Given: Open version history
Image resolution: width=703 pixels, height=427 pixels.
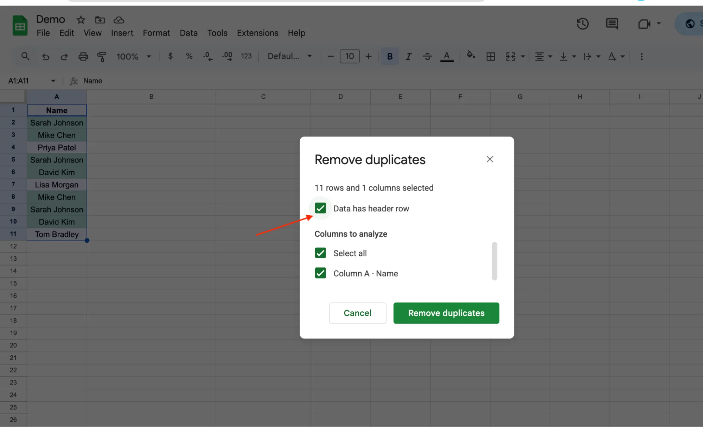Looking at the screenshot, I should click(582, 24).
